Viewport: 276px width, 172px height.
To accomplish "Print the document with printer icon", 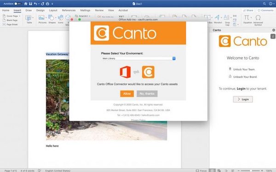I will [47, 4].
